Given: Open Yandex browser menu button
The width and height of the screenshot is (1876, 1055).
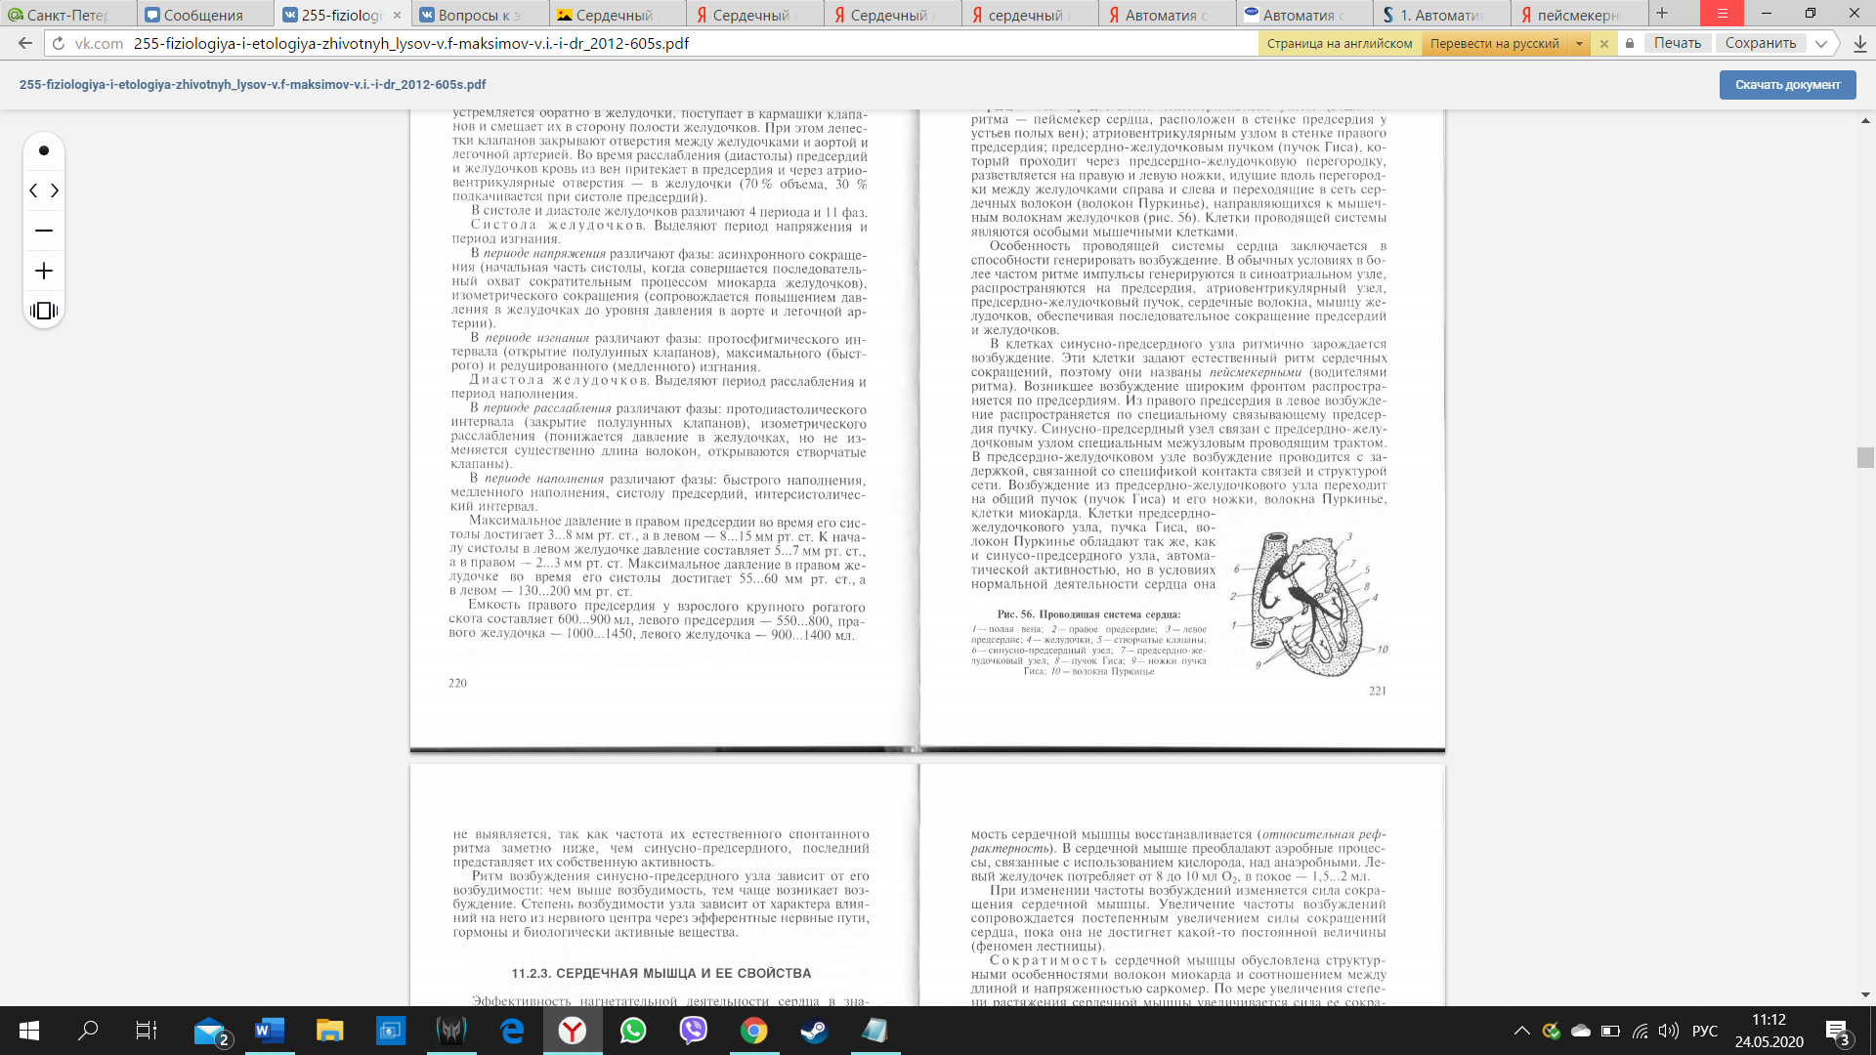Looking at the screenshot, I should [x=1722, y=14].
